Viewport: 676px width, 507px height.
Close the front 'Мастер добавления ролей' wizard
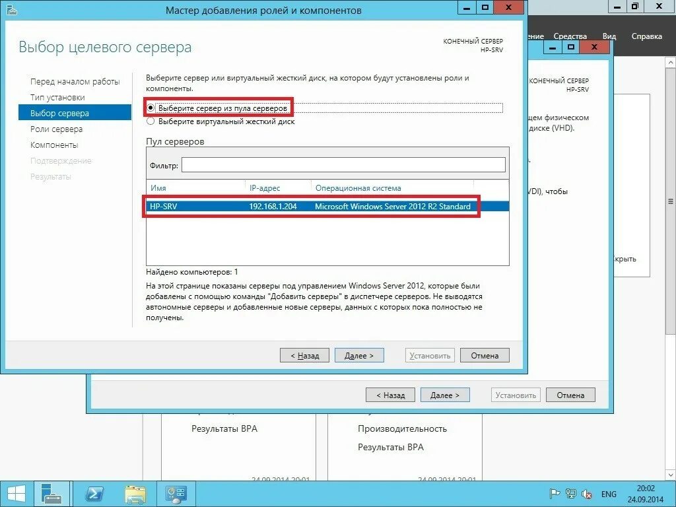pos(509,7)
